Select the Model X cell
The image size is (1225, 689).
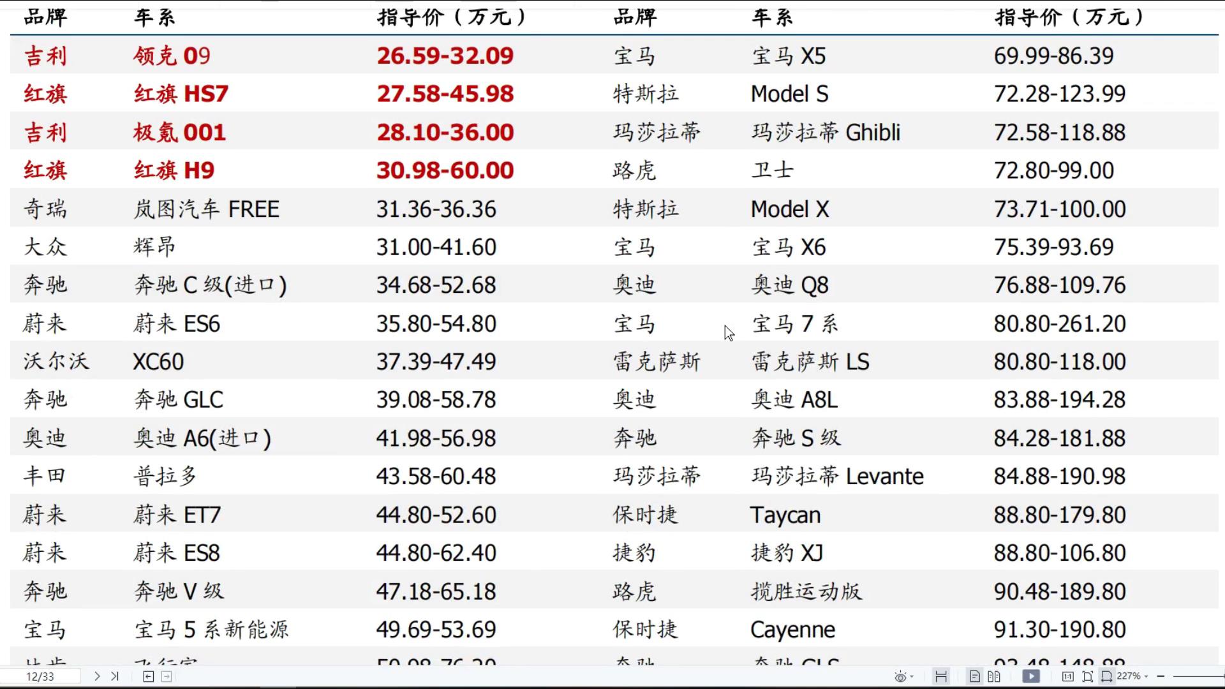tap(790, 209)
